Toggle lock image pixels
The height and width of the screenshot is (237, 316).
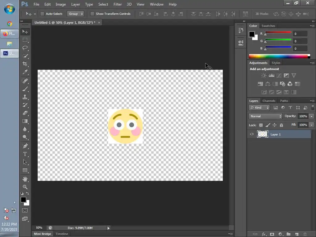[x=268, y=125]
